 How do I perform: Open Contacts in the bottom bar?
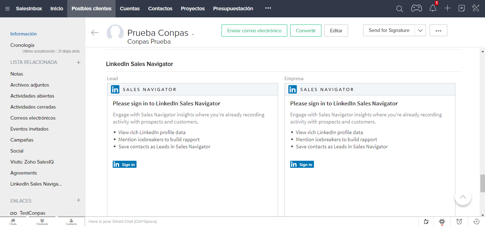71,222
